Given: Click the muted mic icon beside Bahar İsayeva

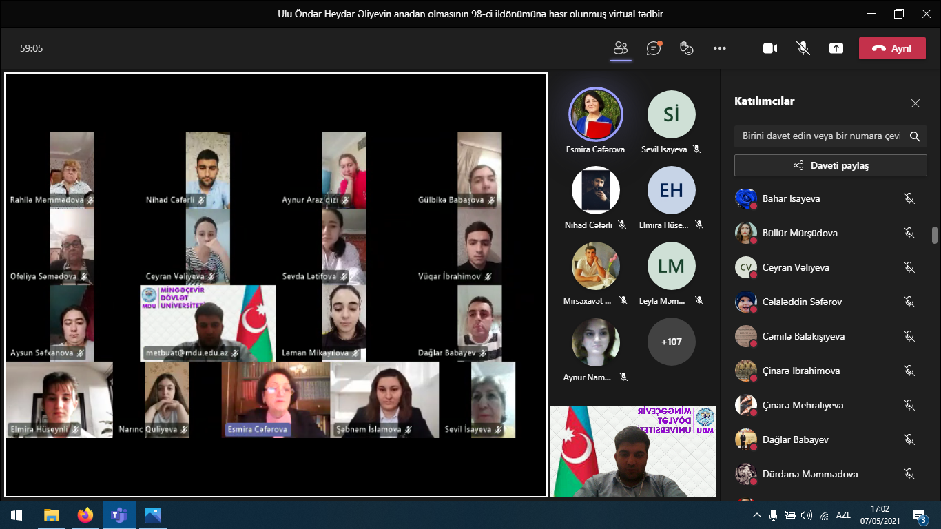Looking at the screenshot, I should [x=909, y=198].
